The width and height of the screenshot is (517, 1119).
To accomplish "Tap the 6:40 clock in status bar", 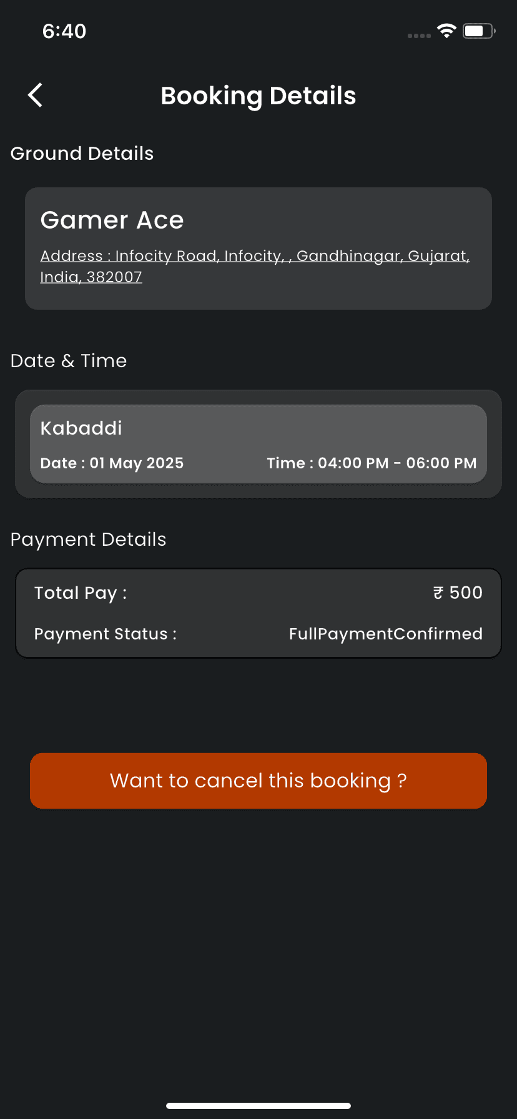I will [64, 31].
